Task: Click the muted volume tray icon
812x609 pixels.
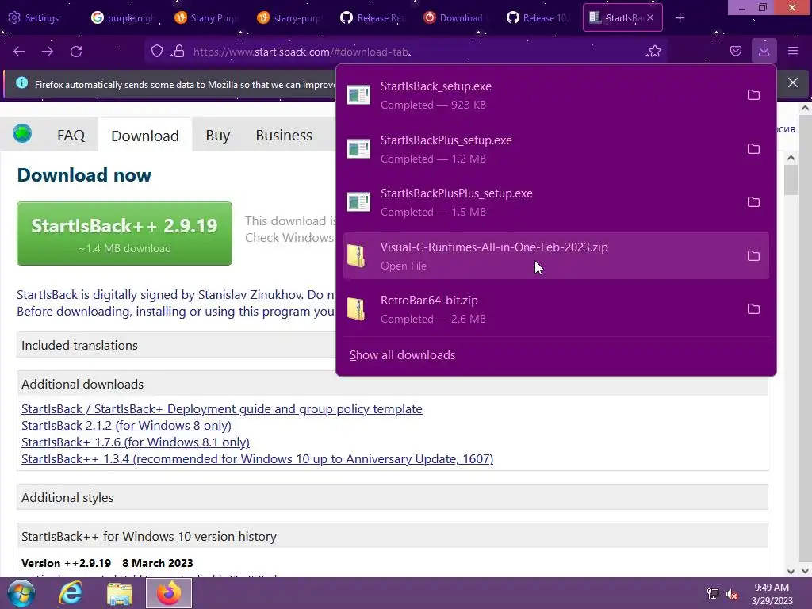Action: (732, 594)
